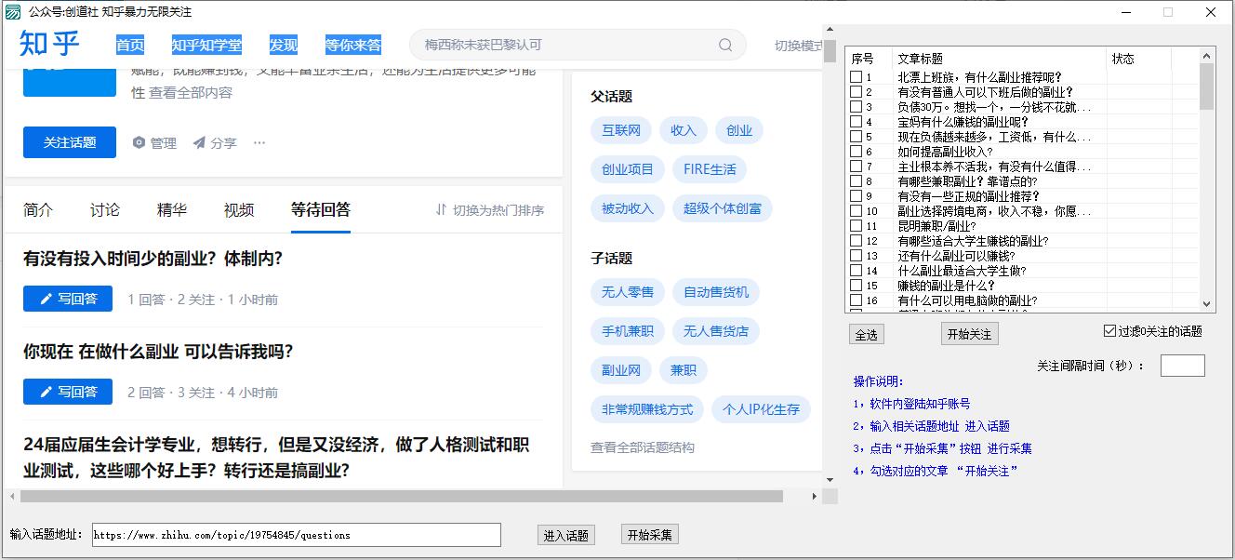Go to the 首页 nav item
Image resolution: width=1235 pixels, height=560 pixels.
130,45
